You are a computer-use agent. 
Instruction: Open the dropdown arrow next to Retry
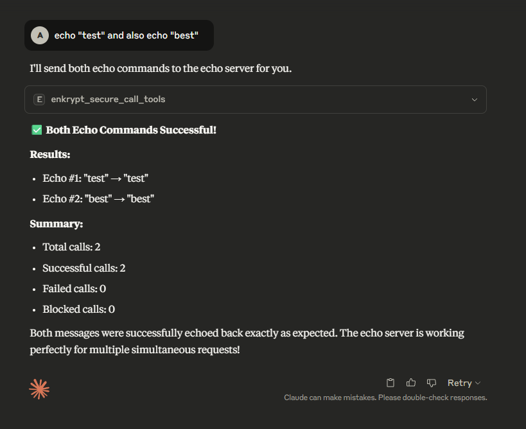[478, 383]
